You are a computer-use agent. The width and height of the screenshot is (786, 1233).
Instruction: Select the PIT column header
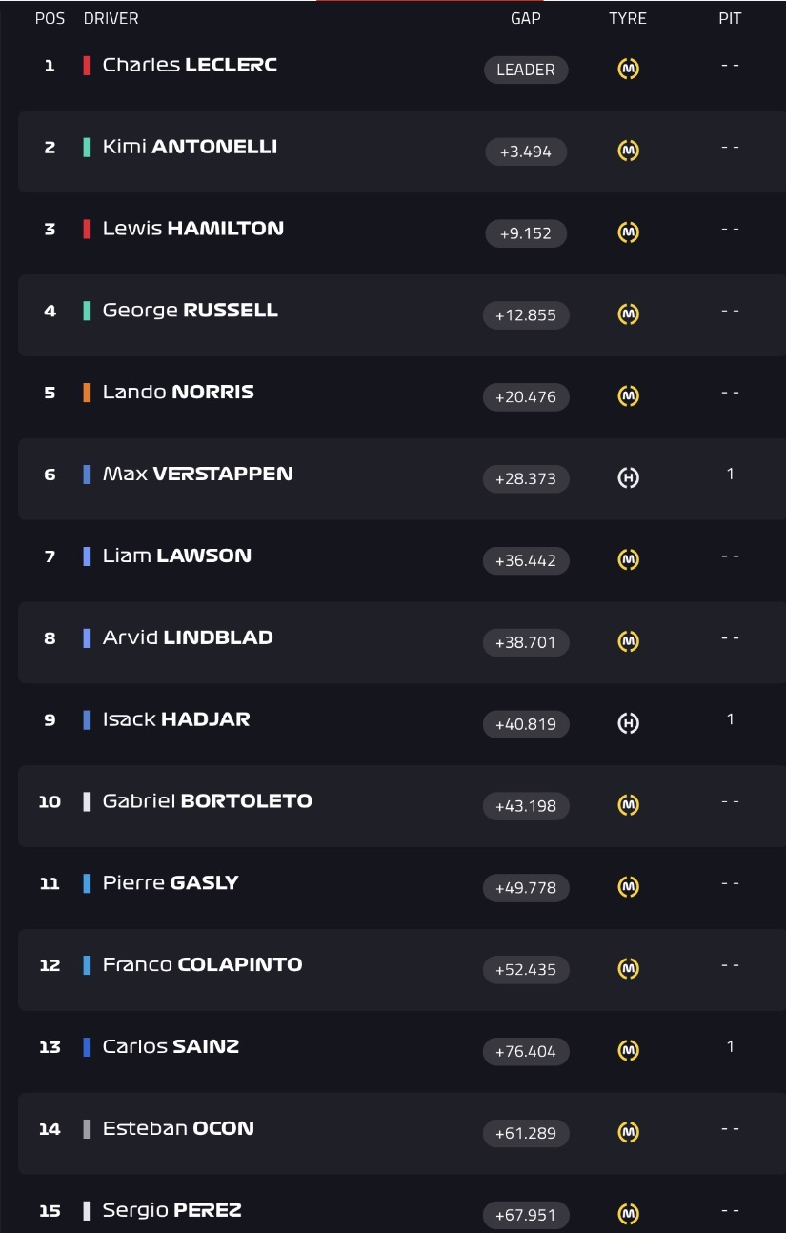click(x=730, y=18)
